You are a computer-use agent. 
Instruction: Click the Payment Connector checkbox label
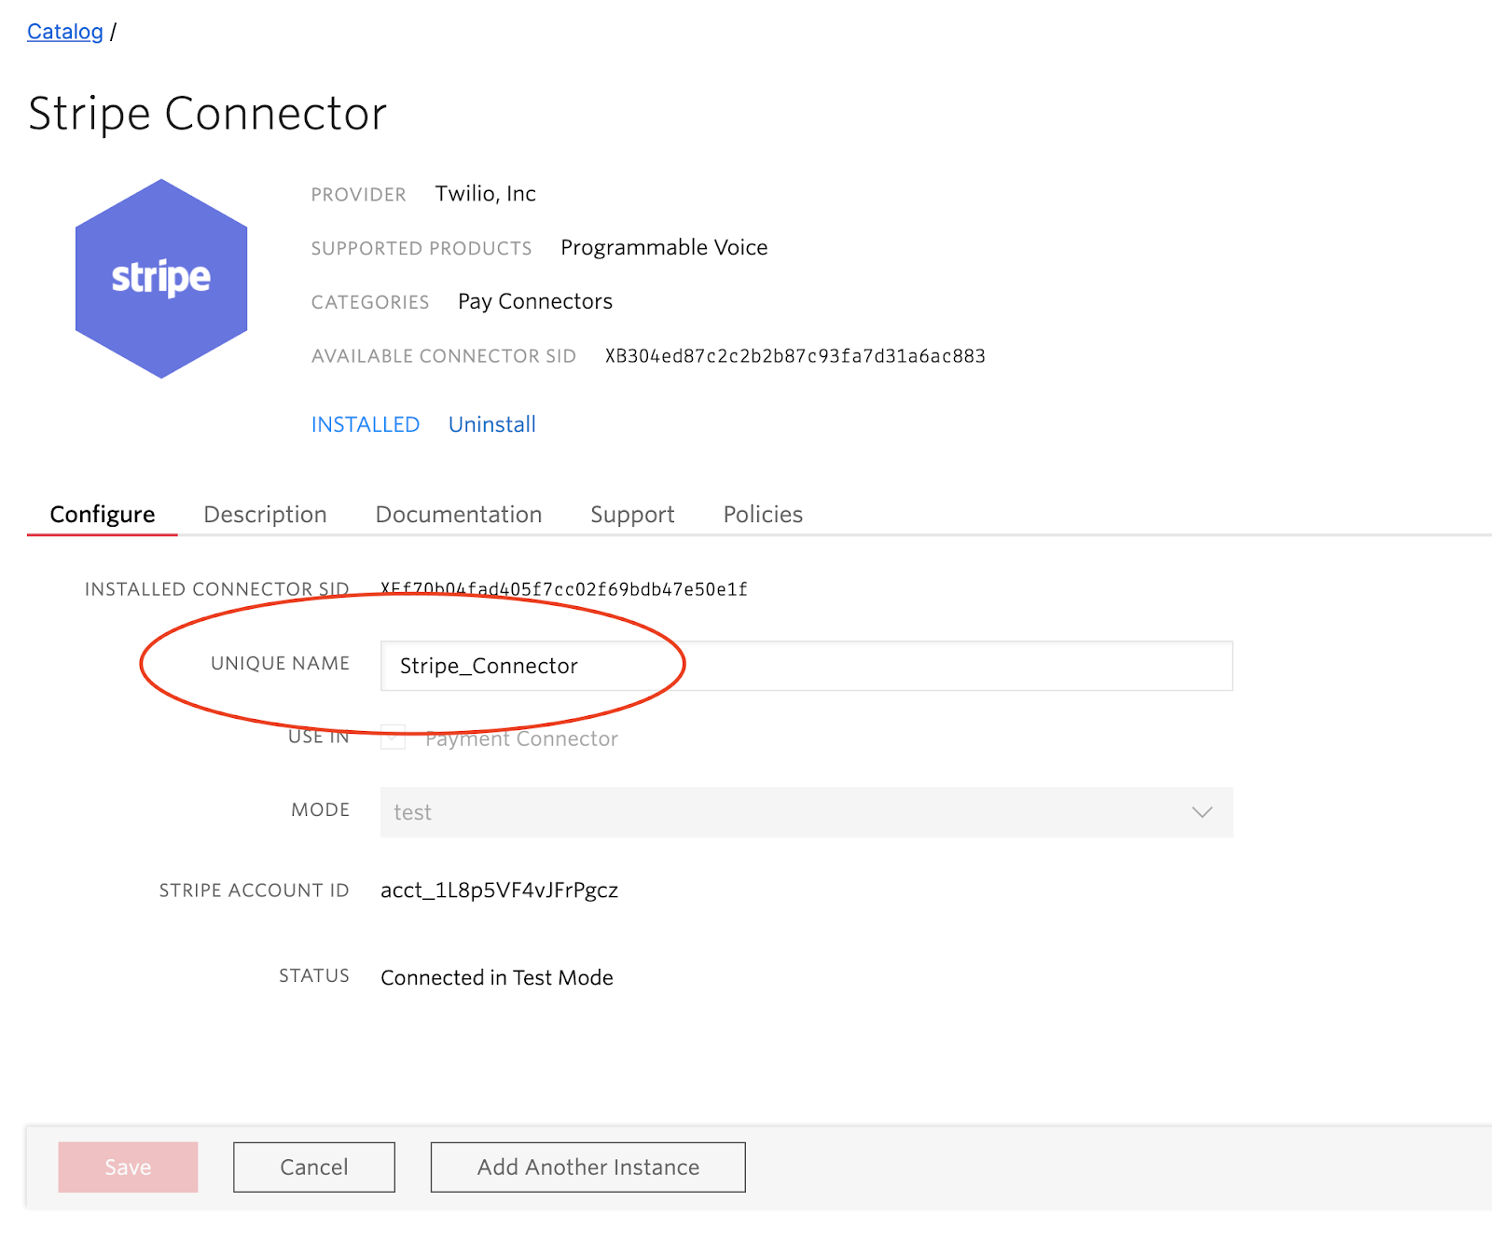click(x=521, y=738)
